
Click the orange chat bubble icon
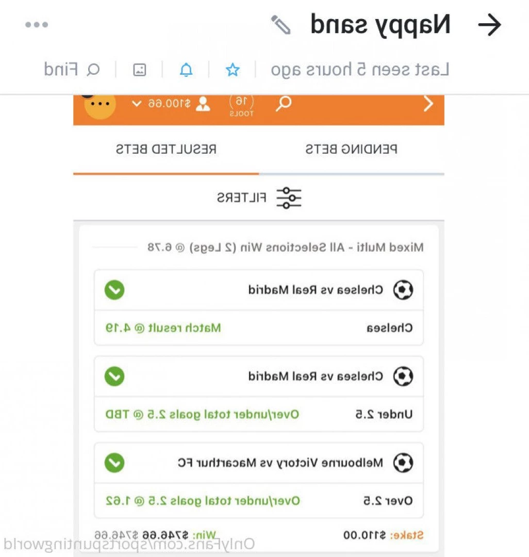100,104
